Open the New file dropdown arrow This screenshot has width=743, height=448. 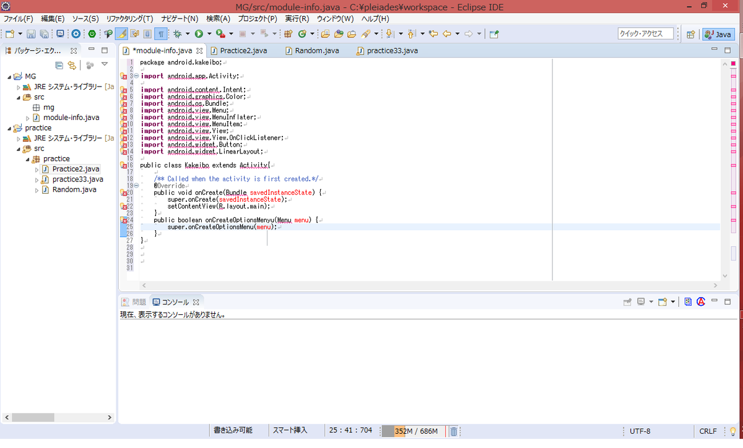20,34
